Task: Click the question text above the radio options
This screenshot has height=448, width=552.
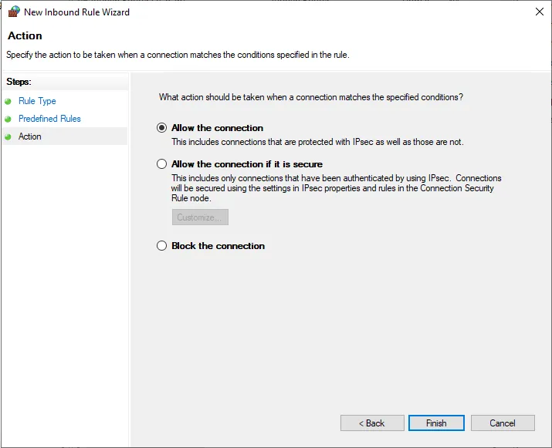Action: click(x=310, y=97)
